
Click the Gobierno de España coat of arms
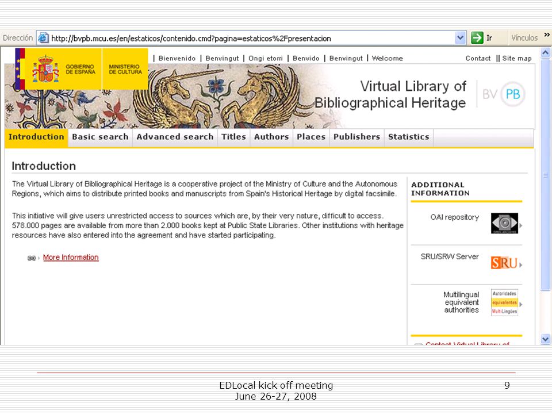click(45, 69)
